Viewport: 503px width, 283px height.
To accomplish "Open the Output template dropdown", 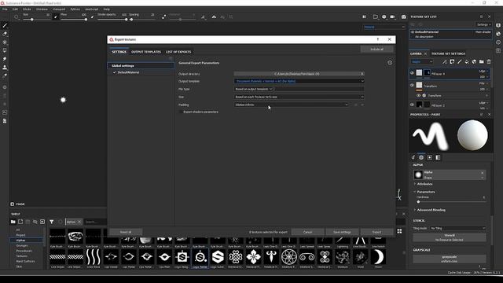I will pos(299,81).
